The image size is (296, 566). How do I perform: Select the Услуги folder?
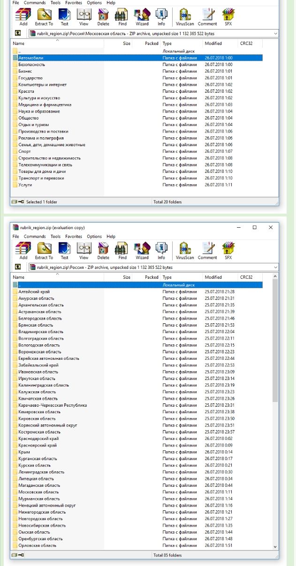click(x=25, y=185)
